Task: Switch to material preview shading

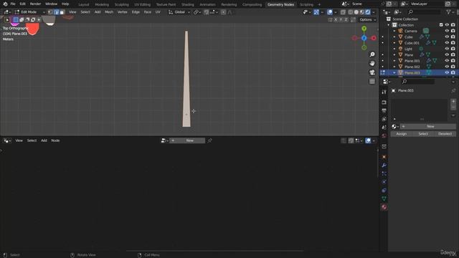Action: click(x=362, y=12)
